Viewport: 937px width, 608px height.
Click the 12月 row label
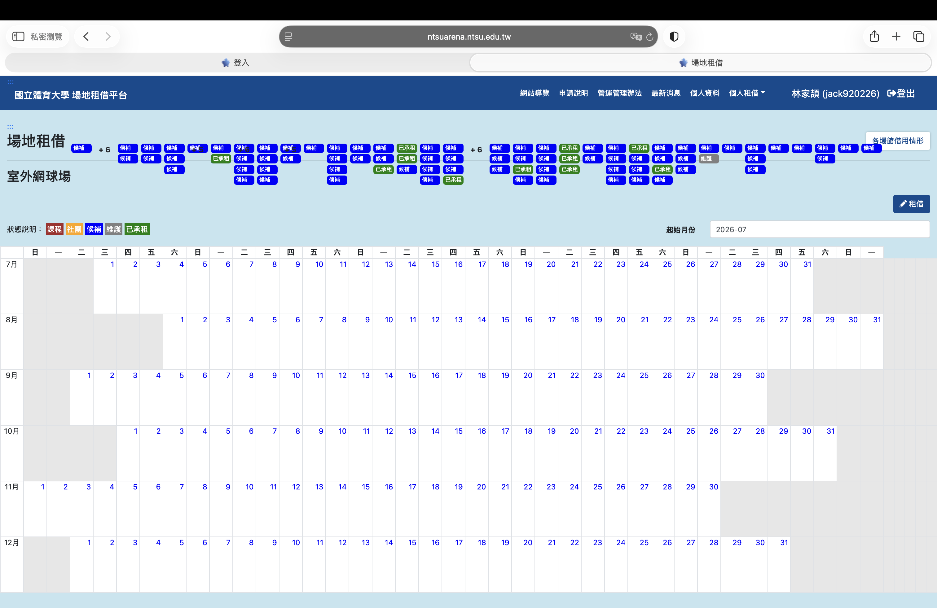pos(11,543)
